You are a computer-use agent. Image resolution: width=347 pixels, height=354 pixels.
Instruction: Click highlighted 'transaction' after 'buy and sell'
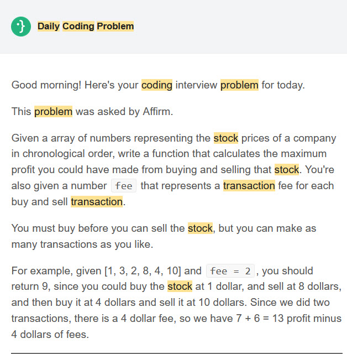[97, 202]
